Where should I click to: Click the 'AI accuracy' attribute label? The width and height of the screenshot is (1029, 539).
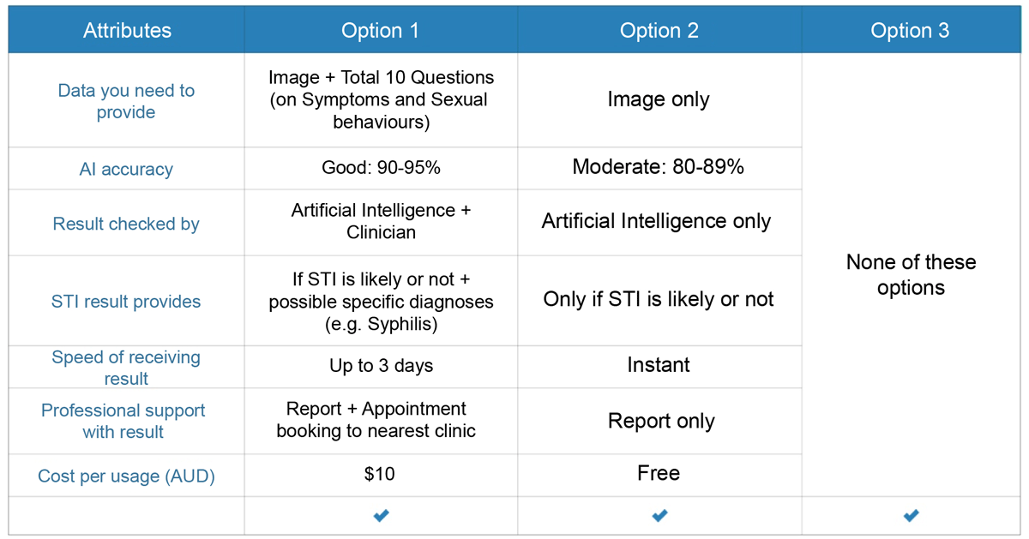pos(126,169)
